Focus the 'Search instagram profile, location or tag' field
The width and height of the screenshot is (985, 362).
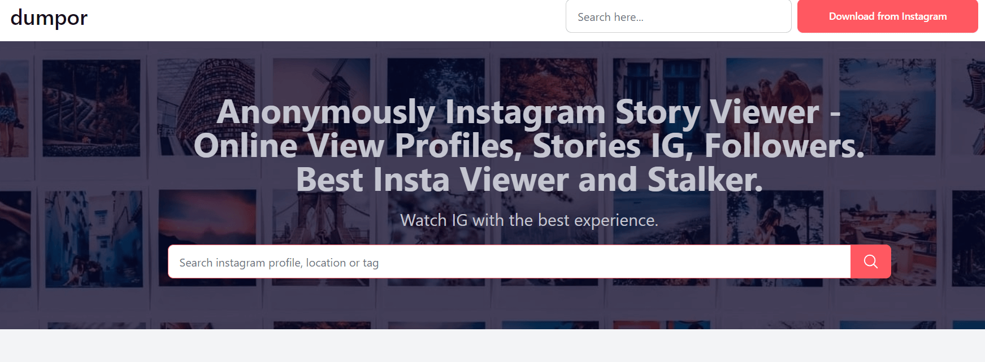tap(509, 261)
